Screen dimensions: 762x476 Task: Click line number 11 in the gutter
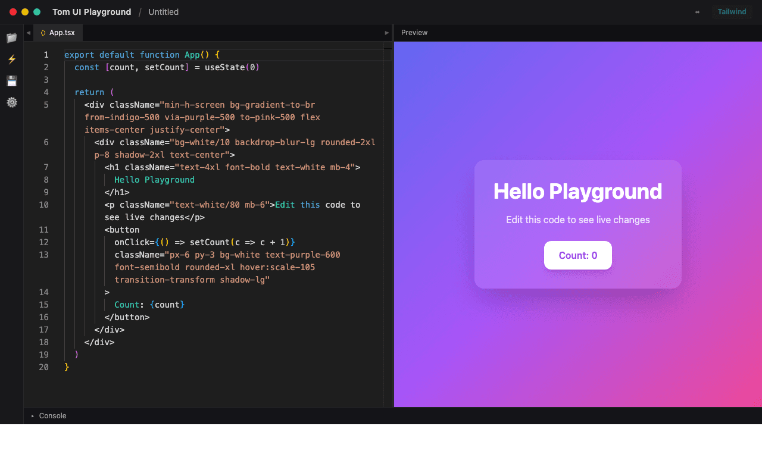tap(44, 230)
